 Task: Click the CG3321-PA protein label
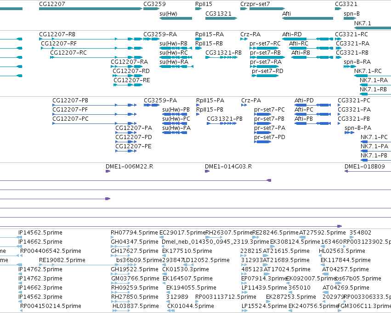coord(354,110)
